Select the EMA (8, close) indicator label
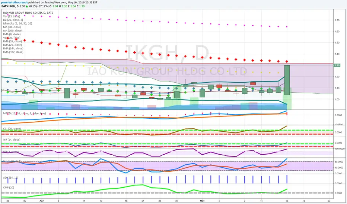Image resolution: width=347 pixels, height=204 pixels. (x=12, y=34)
